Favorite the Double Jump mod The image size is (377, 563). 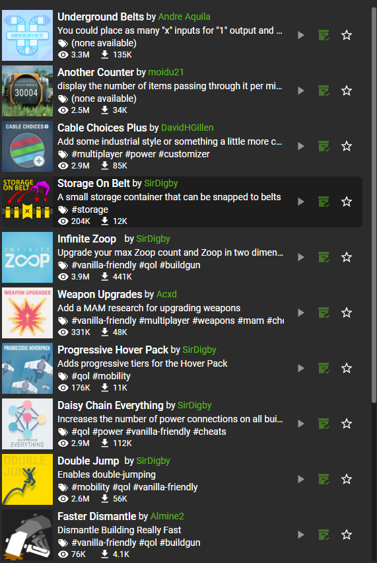347,479
